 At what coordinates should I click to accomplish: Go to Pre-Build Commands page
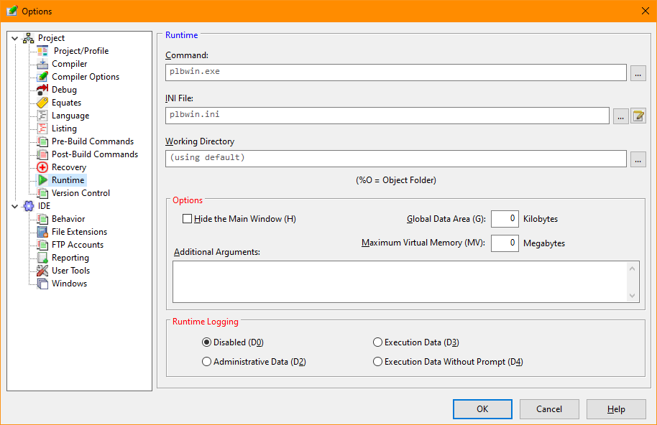click(x=92, y=141)
